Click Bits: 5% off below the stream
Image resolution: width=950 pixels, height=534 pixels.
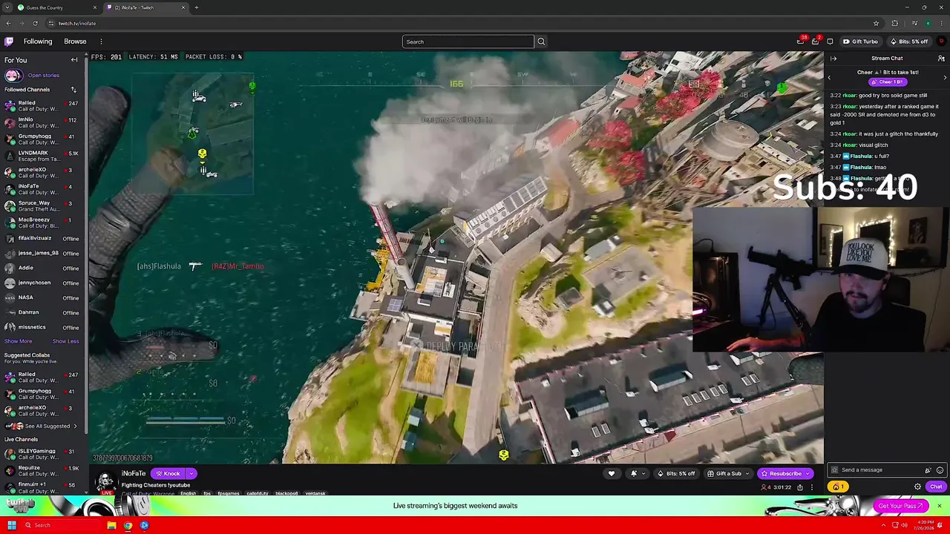pos(676,474)
